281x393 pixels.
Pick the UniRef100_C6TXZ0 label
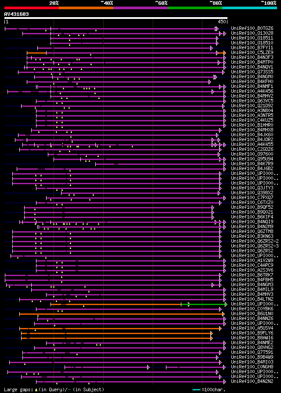252,203
